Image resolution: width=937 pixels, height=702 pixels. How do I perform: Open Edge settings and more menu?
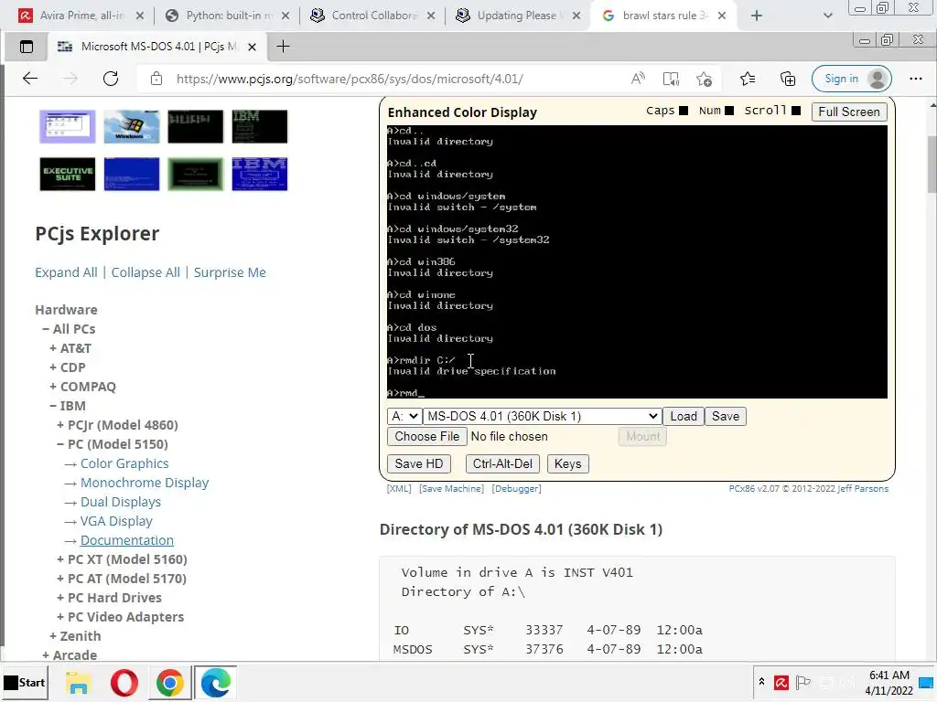tap(915, 79)
